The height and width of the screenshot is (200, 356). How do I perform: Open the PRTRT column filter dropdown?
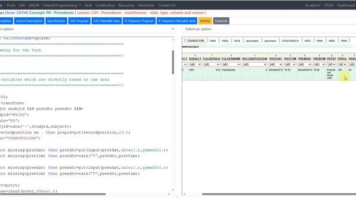332,64
